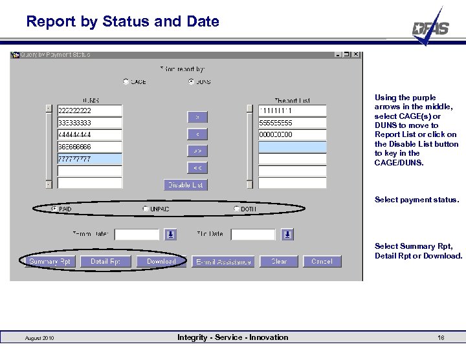Run the Detail Rpt report

(105, 262)
